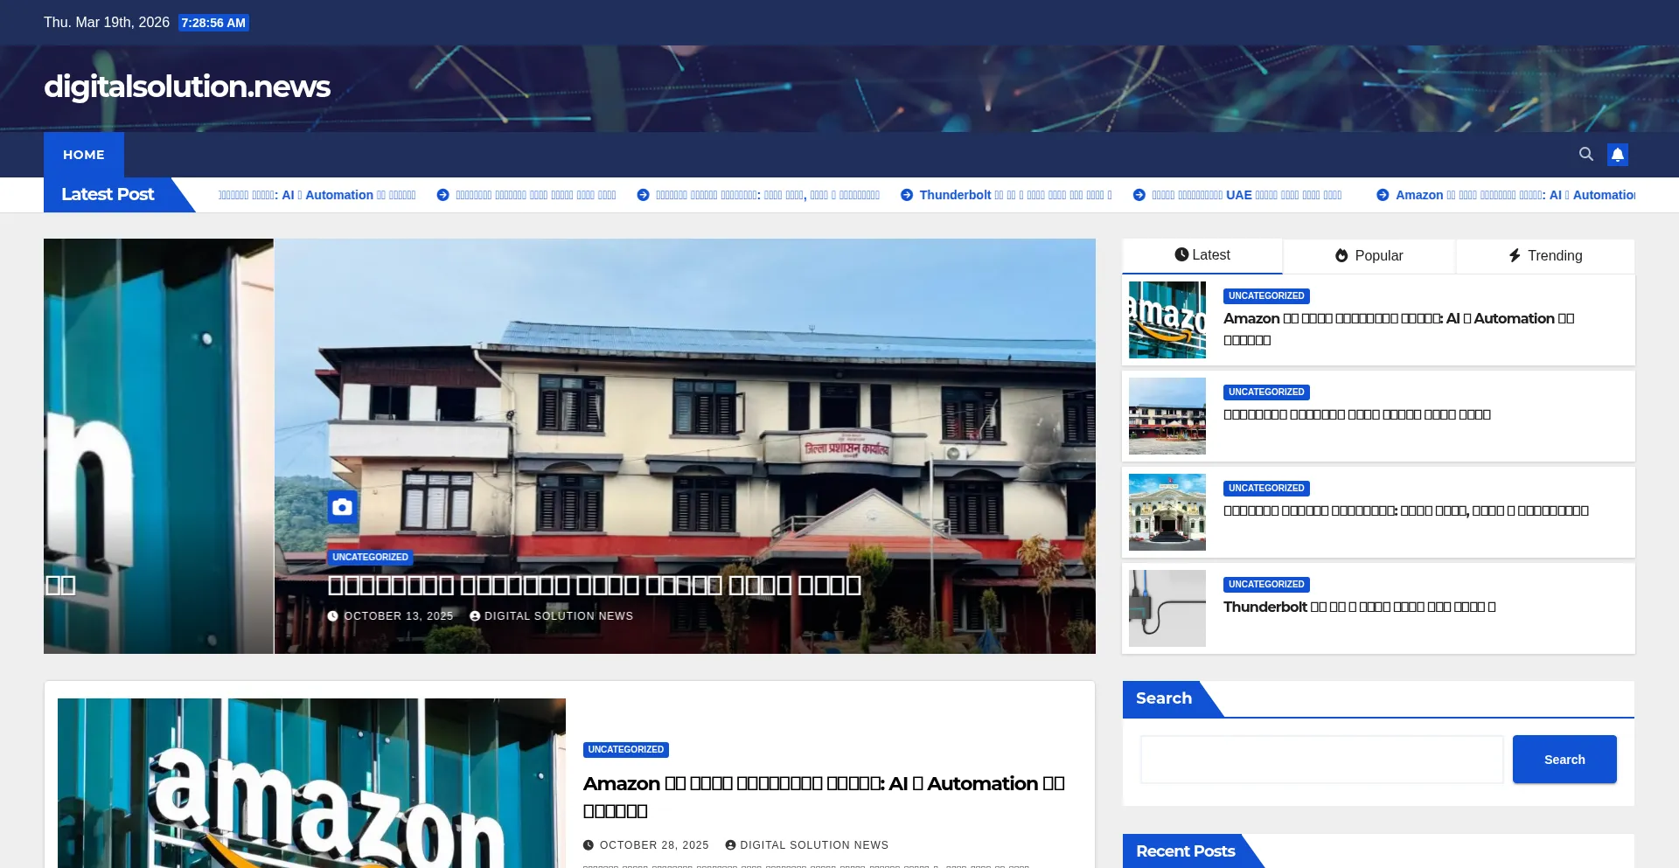Click the HOME menu item
This screenshot has height=868, width=1679.
(x=84, y=155)
